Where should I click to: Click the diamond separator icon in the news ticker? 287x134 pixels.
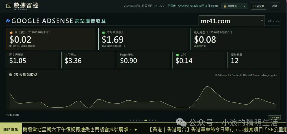136,129
